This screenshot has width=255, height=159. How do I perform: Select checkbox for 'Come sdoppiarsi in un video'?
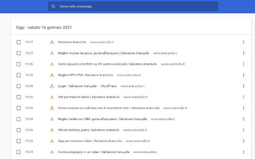19,152
